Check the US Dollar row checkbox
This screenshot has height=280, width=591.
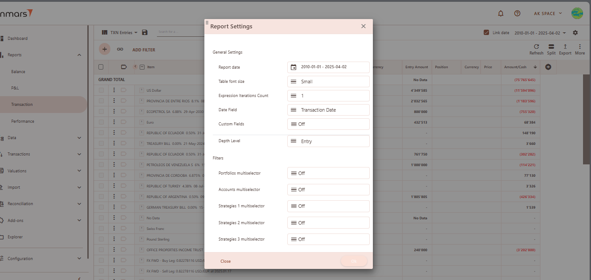coord(101,90)
